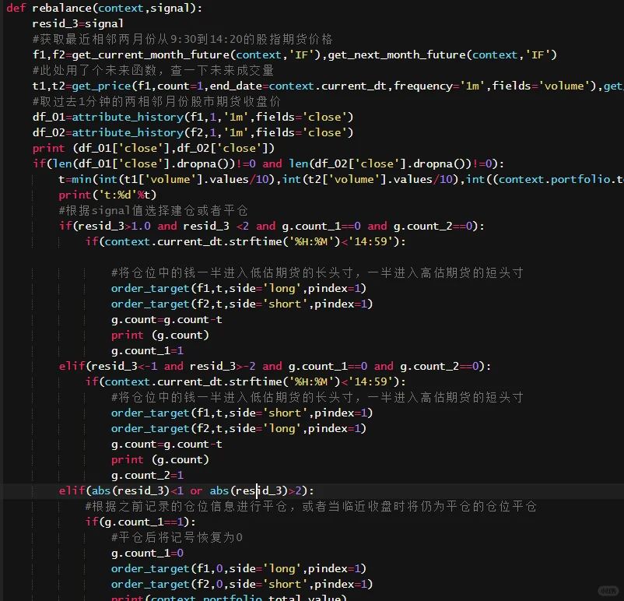Click the comment '#此处用了个未来函数，查一下未来成交量'
The image size is (624, 601).
pyautogui.click(x=153, y=70)
